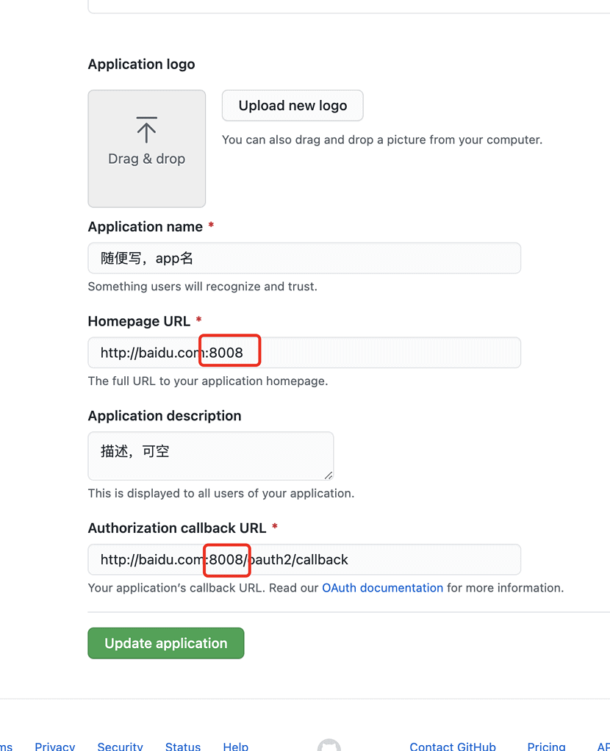Screen dimensions: 610x751
Task: Click the API footer link
Action: 604,746
